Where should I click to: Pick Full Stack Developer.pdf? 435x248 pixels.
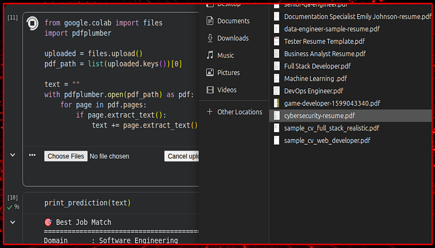[x=317, y=66]
